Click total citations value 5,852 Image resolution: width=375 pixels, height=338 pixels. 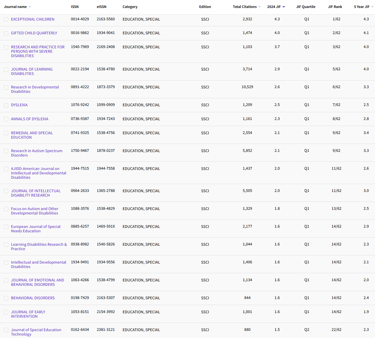(247, 150)
